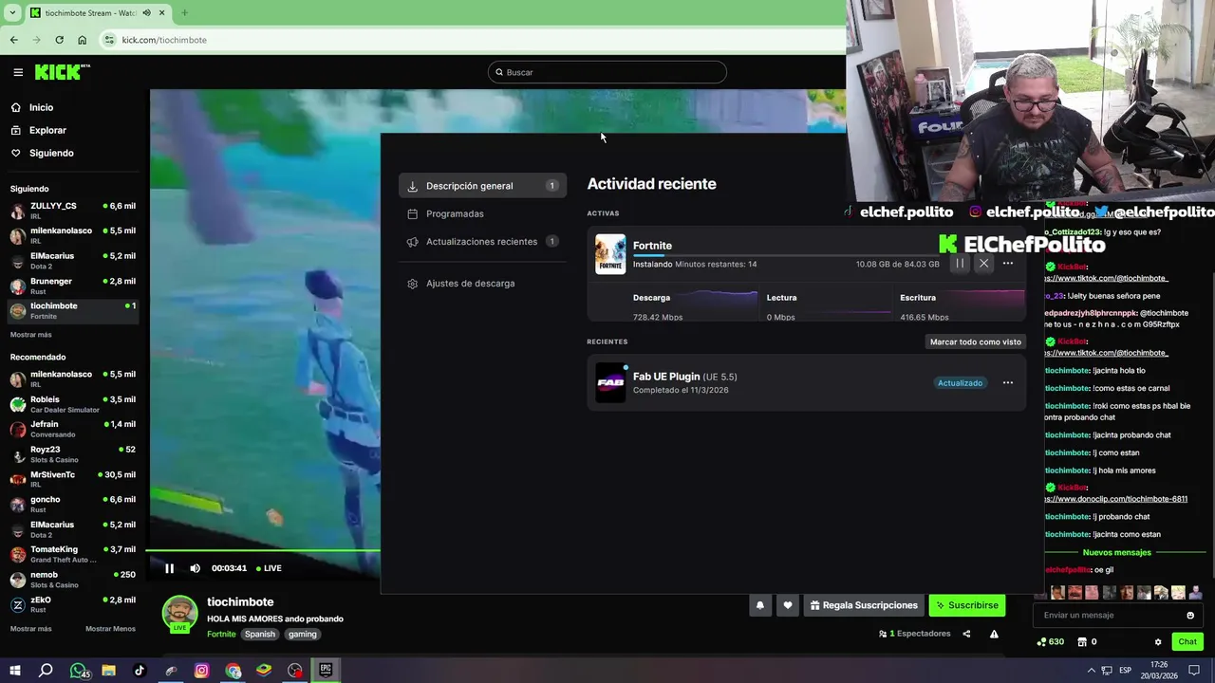Open donoclip link in chat

tap(1116, 499)
